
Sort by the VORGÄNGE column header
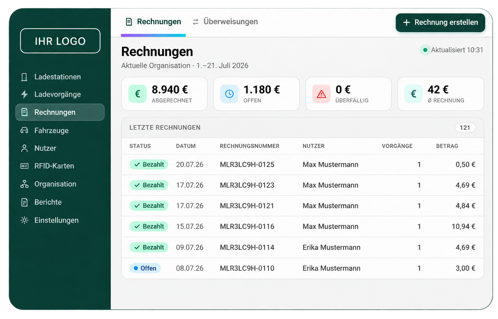[397, 146]
